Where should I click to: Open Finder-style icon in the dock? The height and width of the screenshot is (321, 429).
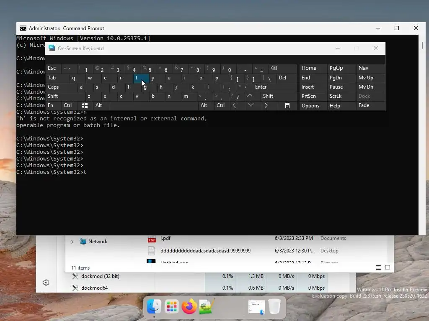click(x=154, y=306)
